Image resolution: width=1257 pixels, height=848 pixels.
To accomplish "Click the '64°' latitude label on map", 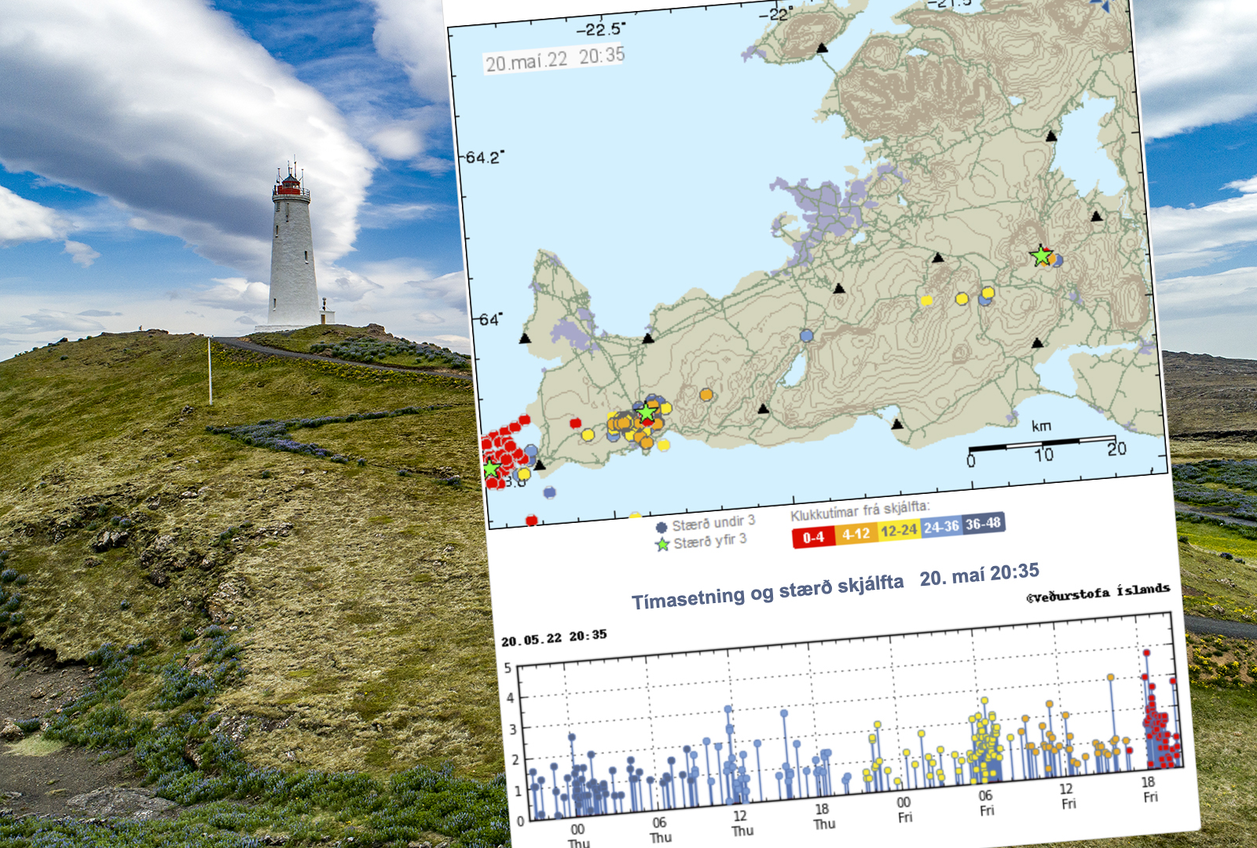I will click(491, 320).
